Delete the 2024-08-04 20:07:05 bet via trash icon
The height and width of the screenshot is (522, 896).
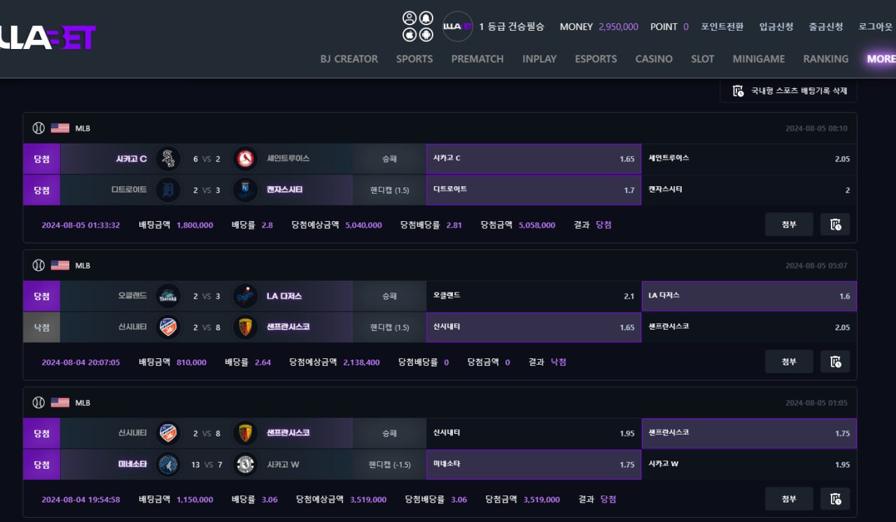coord(835,362)
